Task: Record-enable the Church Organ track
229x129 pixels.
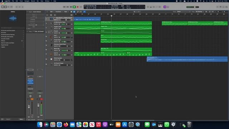Action: tap(59, 65)
